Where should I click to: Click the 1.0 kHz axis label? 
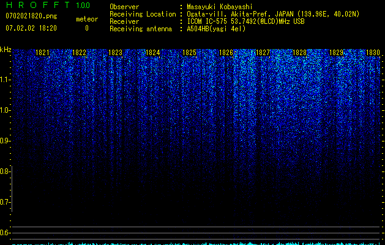(4, 110)
